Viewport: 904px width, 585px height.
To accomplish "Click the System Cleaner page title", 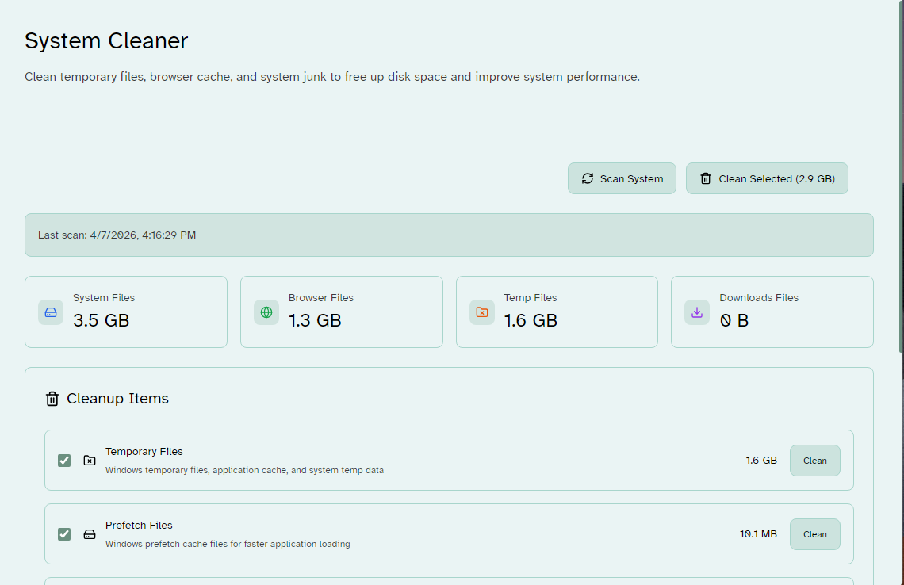I will 106,41.
